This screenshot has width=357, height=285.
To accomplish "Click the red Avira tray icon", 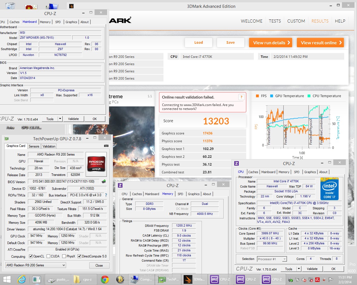I will [317, 280].
